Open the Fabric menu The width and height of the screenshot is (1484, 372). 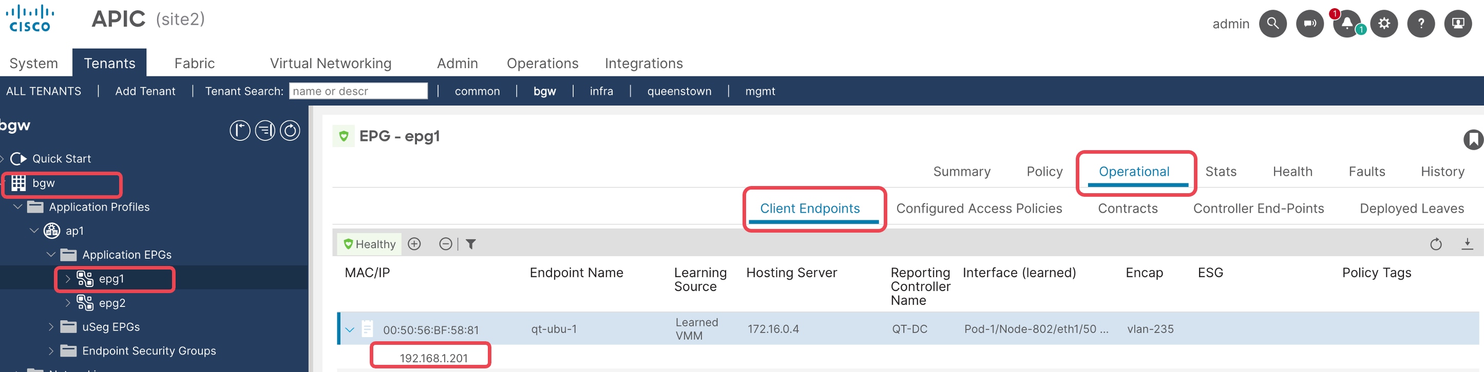pos(195,63)
